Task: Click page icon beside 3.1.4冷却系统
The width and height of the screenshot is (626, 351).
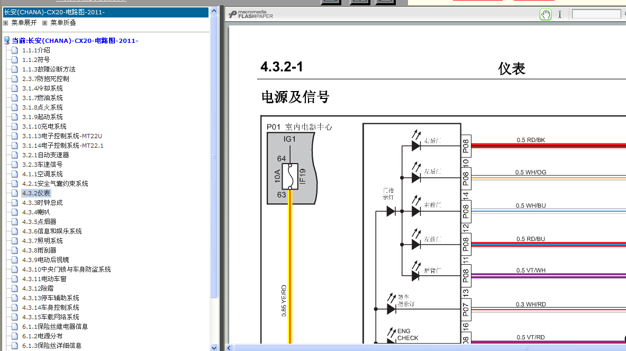Action: point(15,88)
